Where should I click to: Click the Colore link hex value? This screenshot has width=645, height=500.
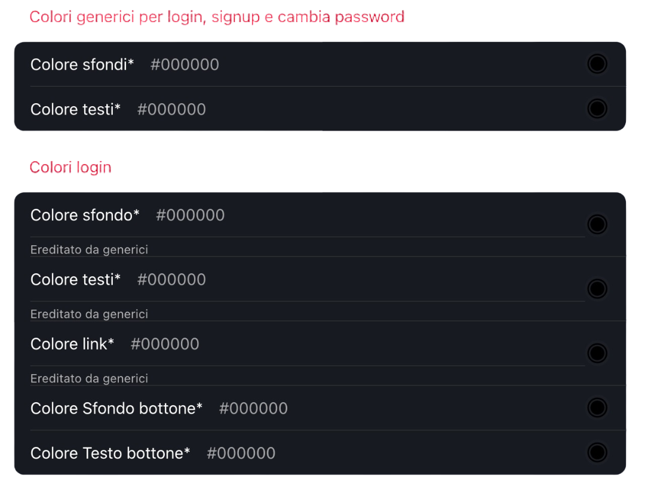pos(165,344)
